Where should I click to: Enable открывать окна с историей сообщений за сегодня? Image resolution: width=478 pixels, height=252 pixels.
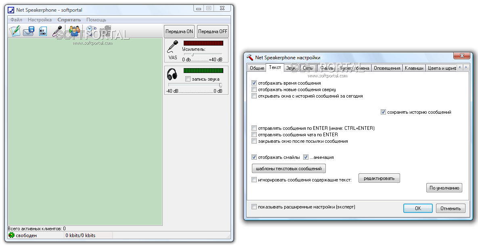254,96
